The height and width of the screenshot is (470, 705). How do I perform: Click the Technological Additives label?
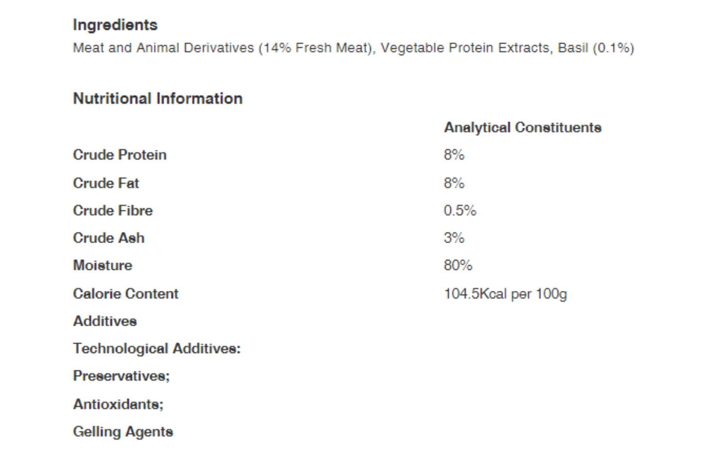(x=156, y=349)
